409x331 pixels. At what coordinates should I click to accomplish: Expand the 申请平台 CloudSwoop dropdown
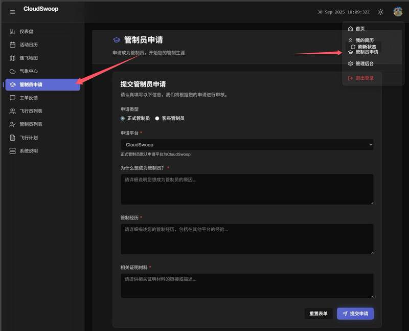pos(247,145)
